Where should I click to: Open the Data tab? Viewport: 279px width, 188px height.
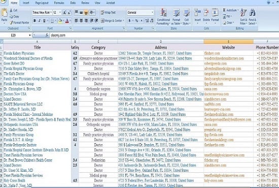73,3
